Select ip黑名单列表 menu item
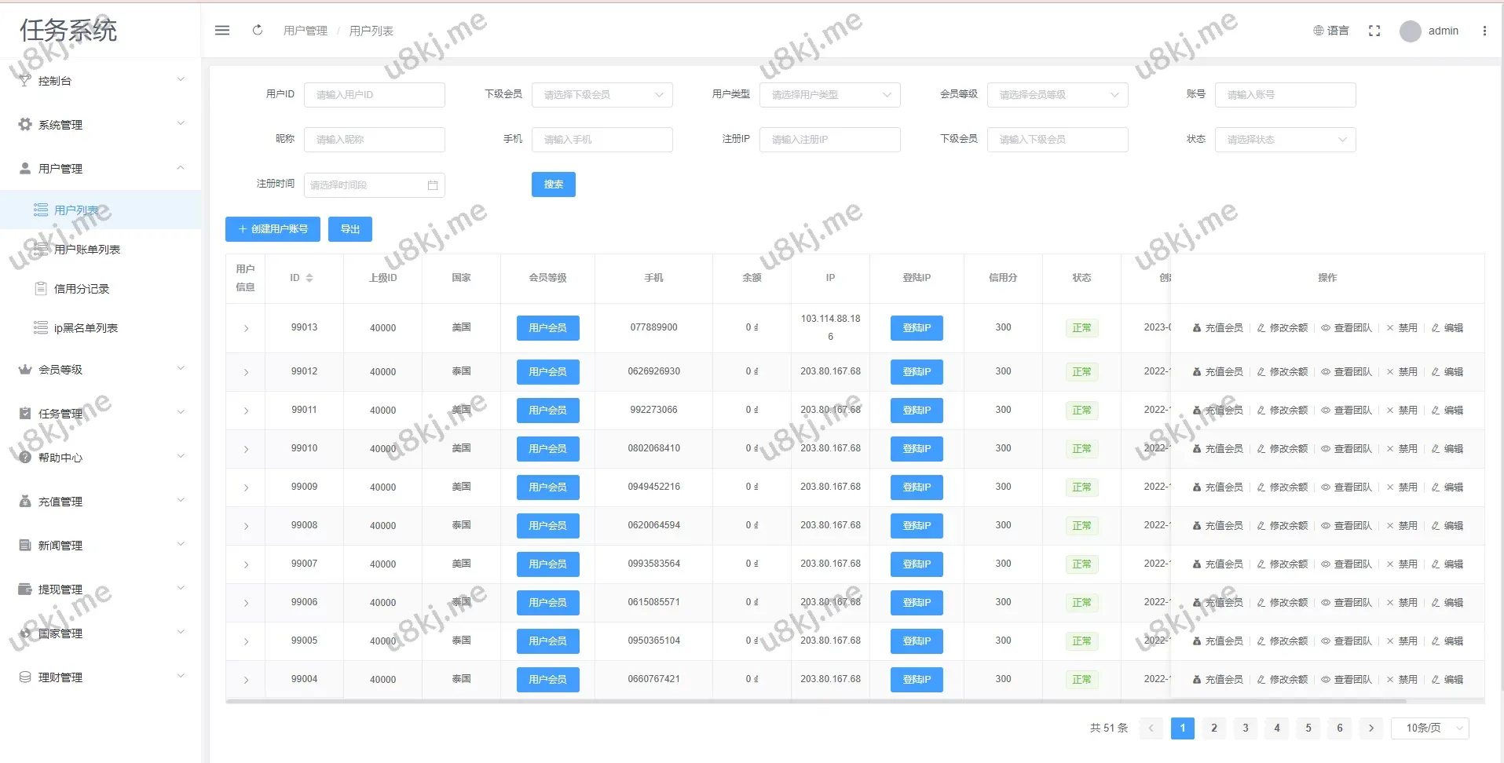1504x763 pixels. pyautogui.click(x=85, y=328)
